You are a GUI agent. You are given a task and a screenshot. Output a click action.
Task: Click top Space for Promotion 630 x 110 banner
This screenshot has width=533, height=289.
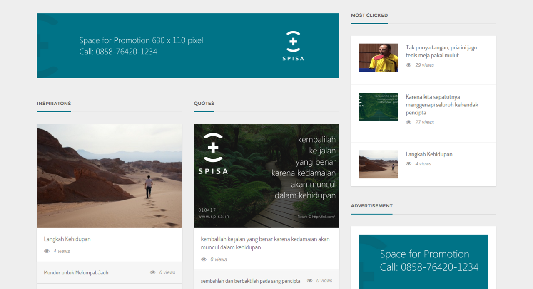click(x=188, y=46)
